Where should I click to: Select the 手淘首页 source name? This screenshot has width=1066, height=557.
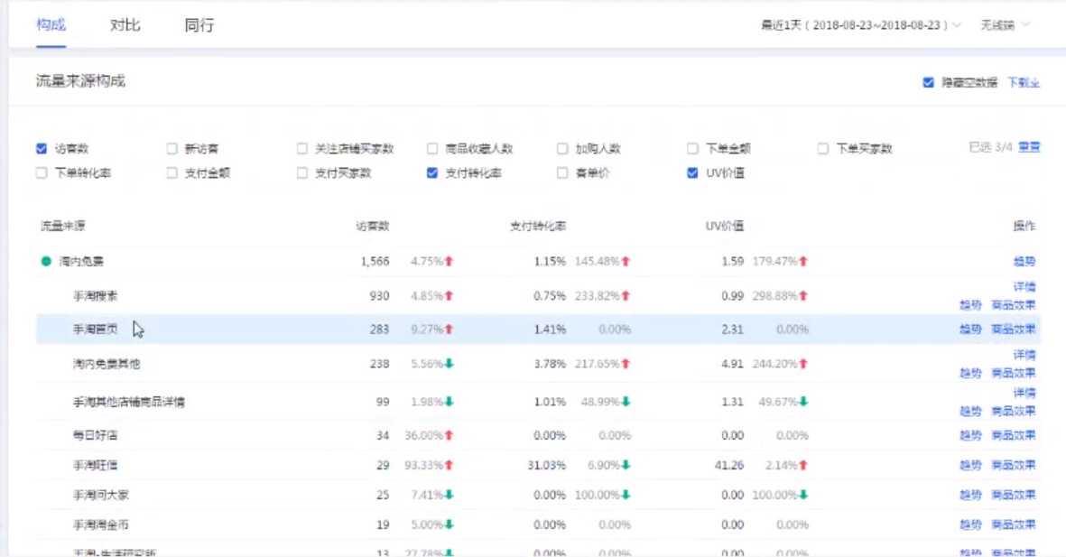click(x=95, y=330)
